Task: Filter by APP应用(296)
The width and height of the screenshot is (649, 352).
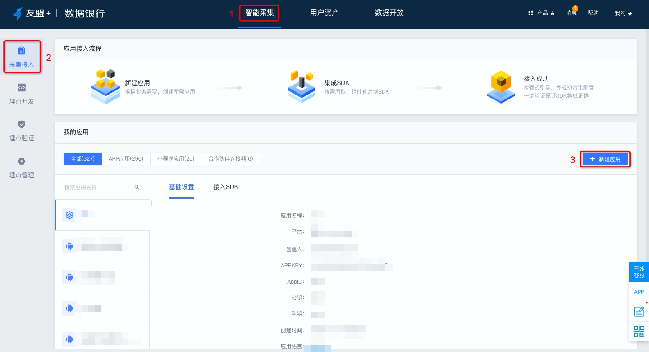Action: pos(126,159)
